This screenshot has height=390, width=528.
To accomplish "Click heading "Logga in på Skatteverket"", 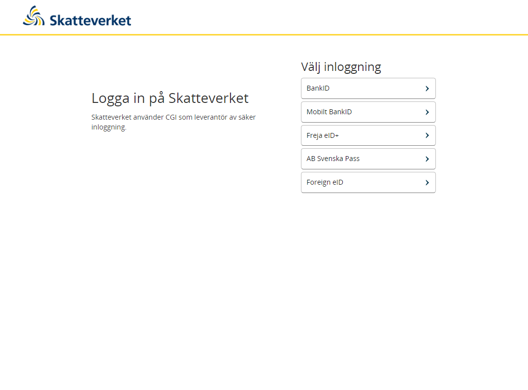I will [x=170, y=98].
